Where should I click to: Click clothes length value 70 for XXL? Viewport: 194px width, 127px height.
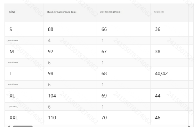point(104,118)
